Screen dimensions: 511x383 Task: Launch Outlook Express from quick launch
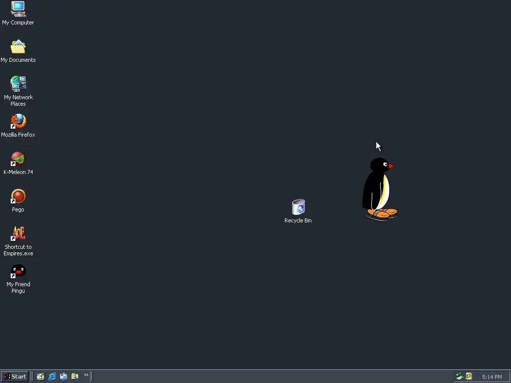point(63,377)
